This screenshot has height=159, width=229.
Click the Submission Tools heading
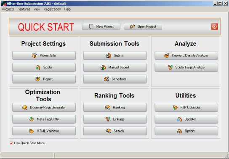pos(114,44)
